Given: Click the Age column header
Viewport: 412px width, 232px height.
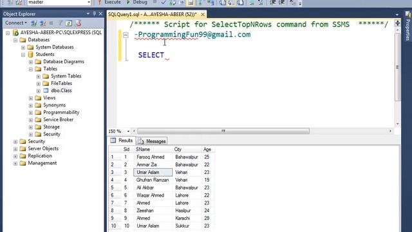Looking at the screenshot, I should [x=208, y=150].
